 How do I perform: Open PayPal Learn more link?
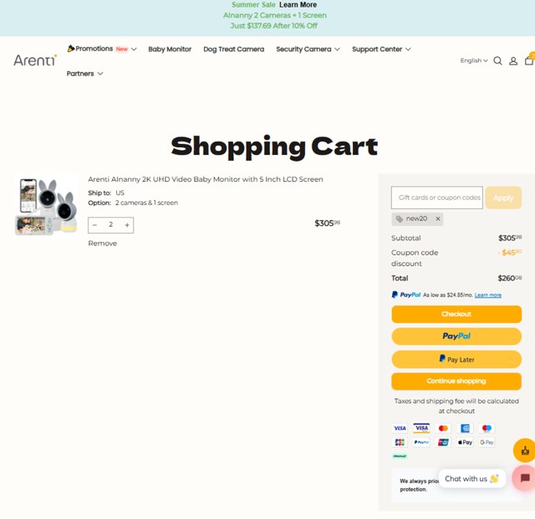(x=487, y=295)
